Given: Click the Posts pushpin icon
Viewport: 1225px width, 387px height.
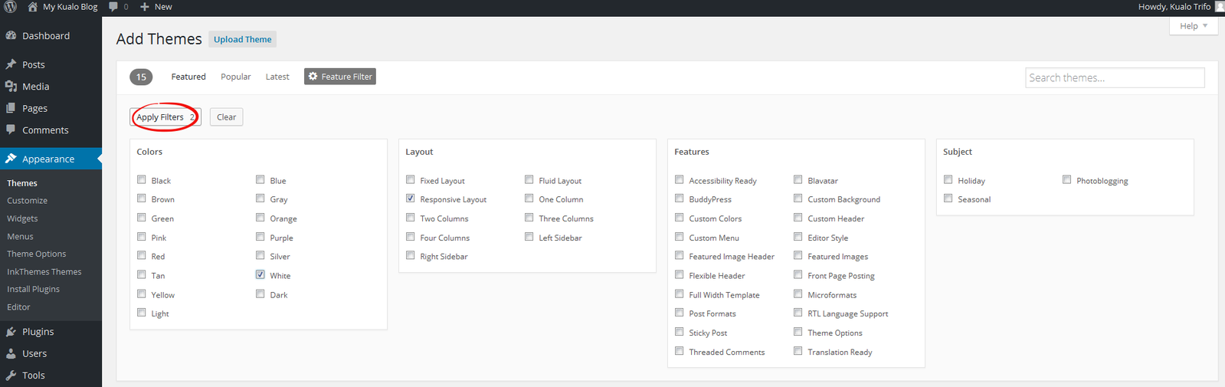Looking at the screenshot, I should pos(11,64).
